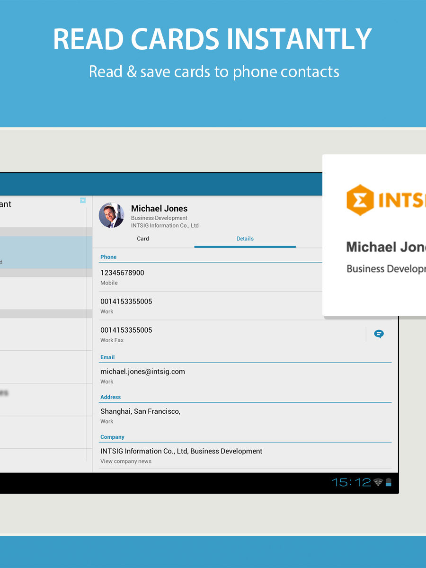Click View company news
The height and width of the screenshot is (568, 426).
coord(126,461)
